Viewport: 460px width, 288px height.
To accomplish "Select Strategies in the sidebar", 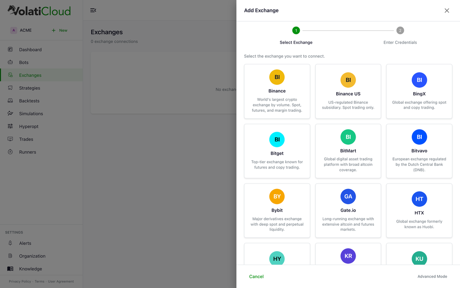I will (41, 88).
